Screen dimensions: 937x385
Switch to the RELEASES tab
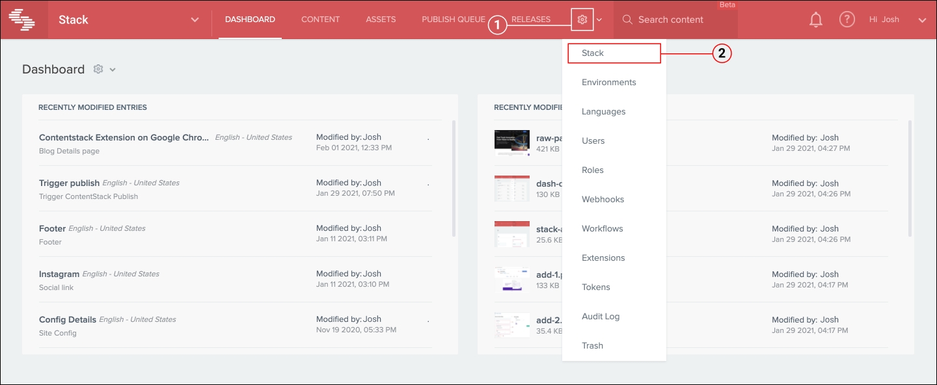[531, 20]
